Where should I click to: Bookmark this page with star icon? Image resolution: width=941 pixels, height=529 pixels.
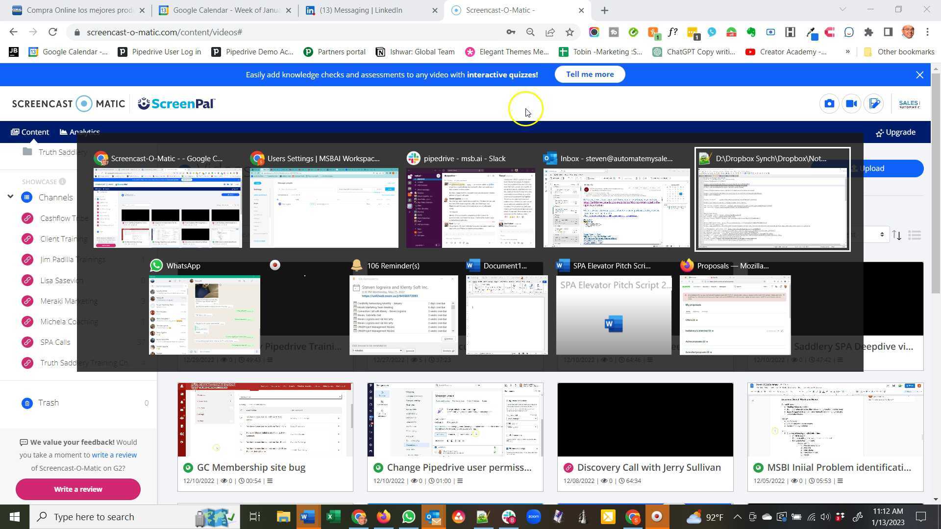pyautogui.click(x=570, y=32)
